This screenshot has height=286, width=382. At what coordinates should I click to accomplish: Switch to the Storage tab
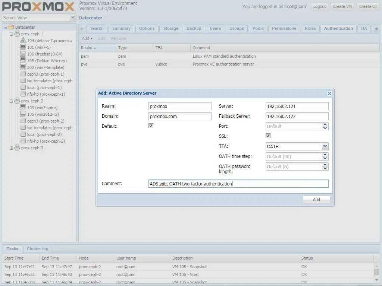[x=170, y=28]
